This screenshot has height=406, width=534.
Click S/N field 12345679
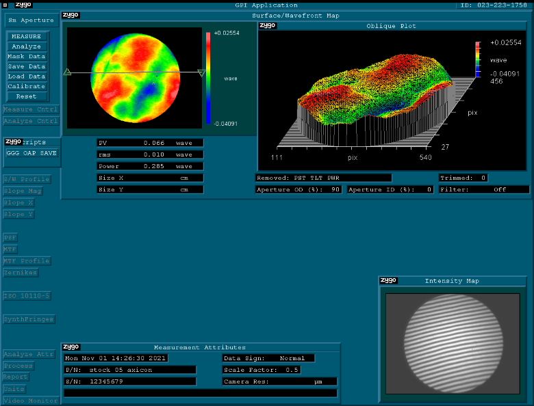[x=130, y=381]
